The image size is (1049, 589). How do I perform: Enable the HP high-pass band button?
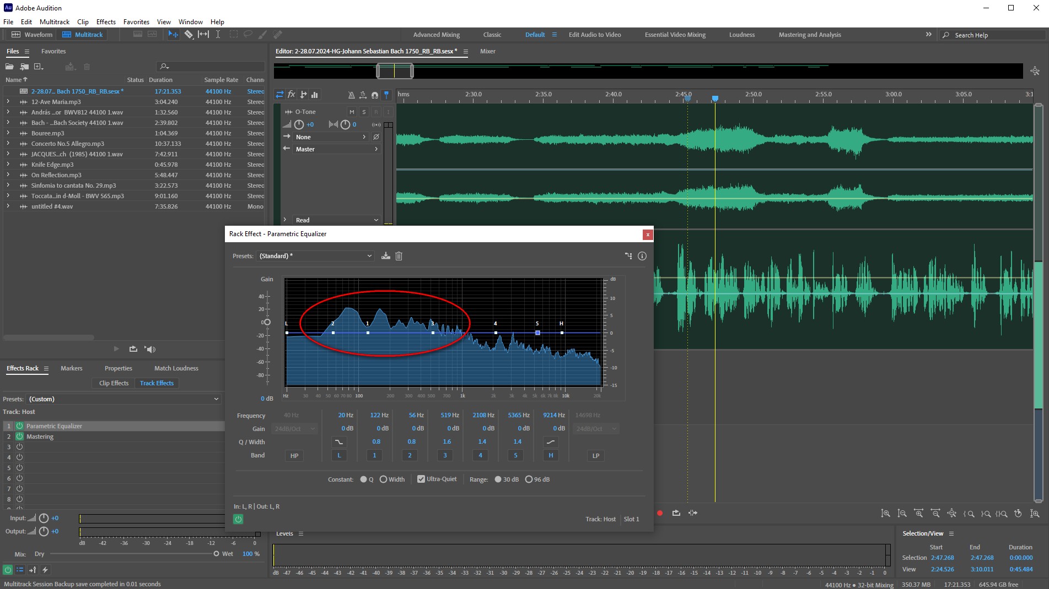294,456
